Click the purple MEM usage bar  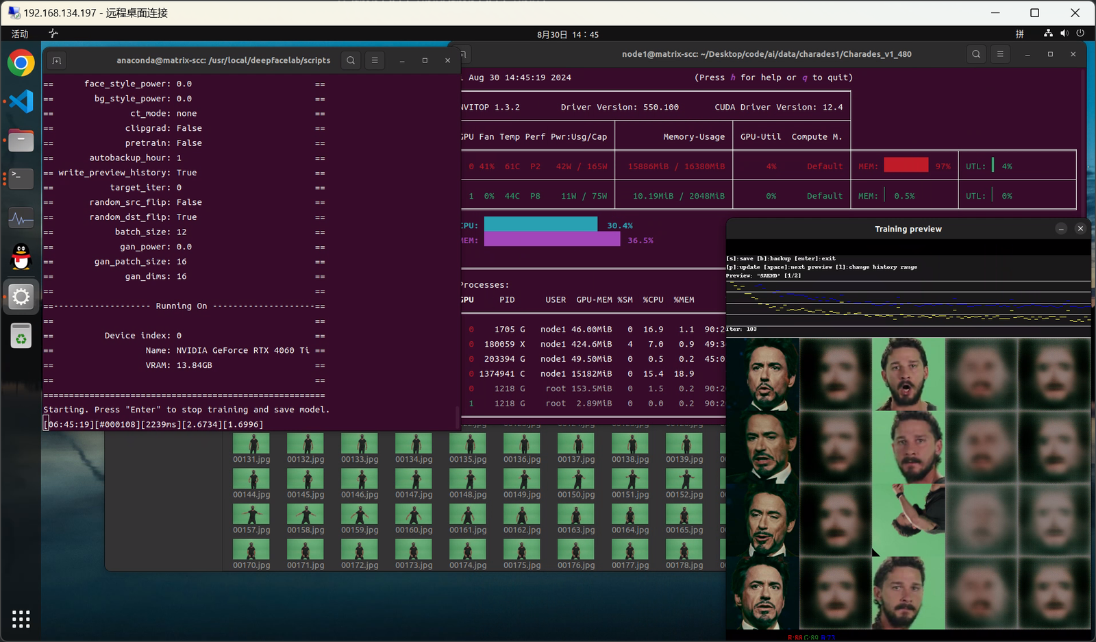tap(552, 239)
